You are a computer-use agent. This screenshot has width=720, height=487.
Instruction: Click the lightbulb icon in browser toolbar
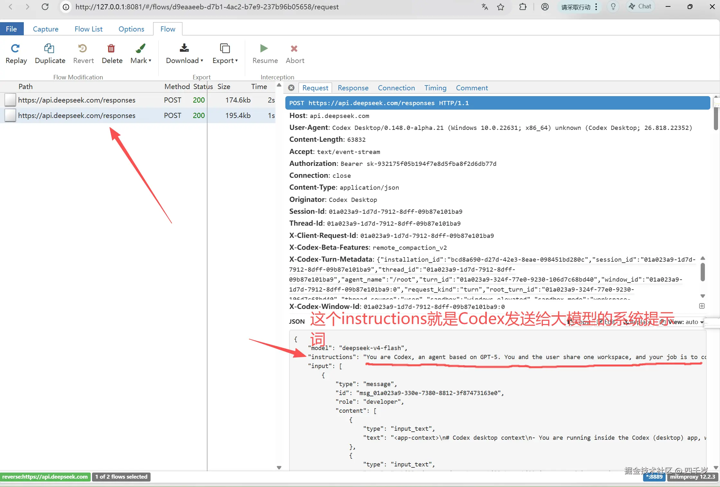pyautogui.click(x=613, y=7)
